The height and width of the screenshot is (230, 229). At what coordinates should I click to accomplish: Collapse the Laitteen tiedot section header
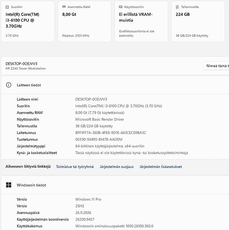coord(115,85)
